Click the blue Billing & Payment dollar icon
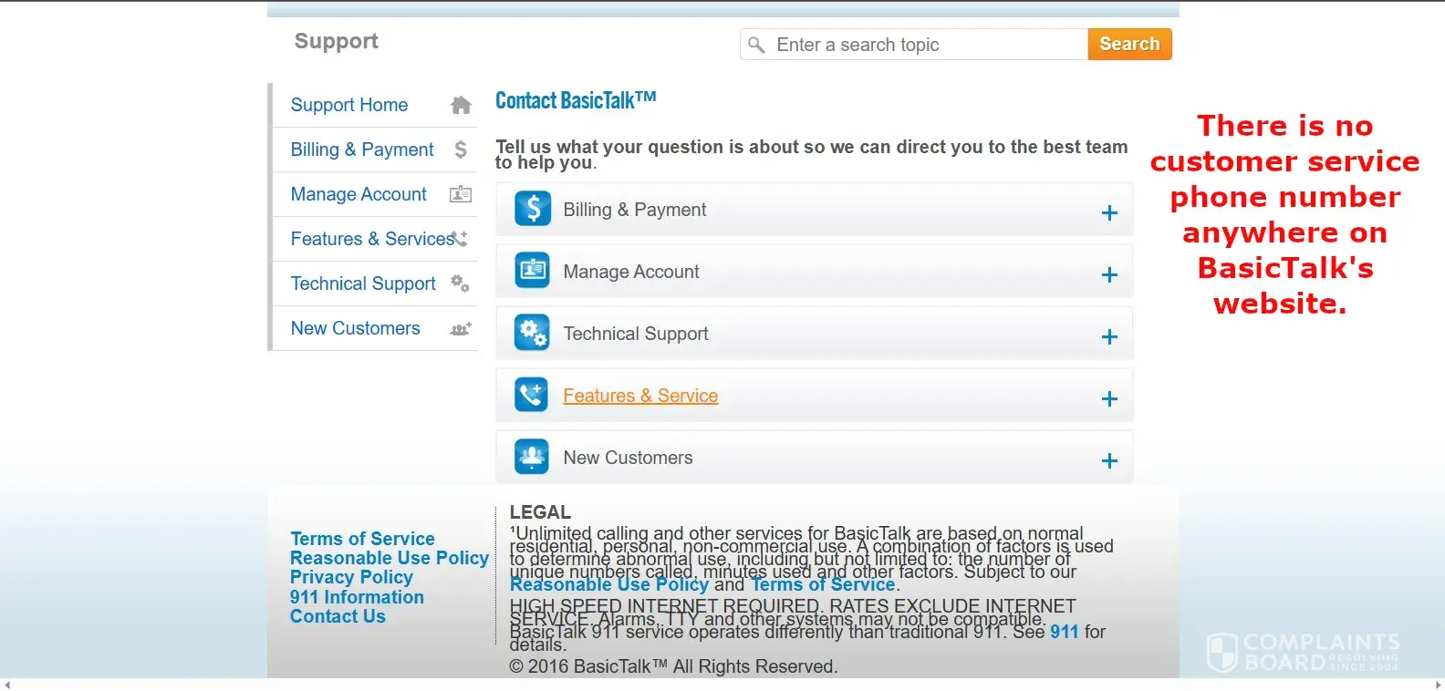Screen dimensions: 1445x691 (x=532, y=209)
